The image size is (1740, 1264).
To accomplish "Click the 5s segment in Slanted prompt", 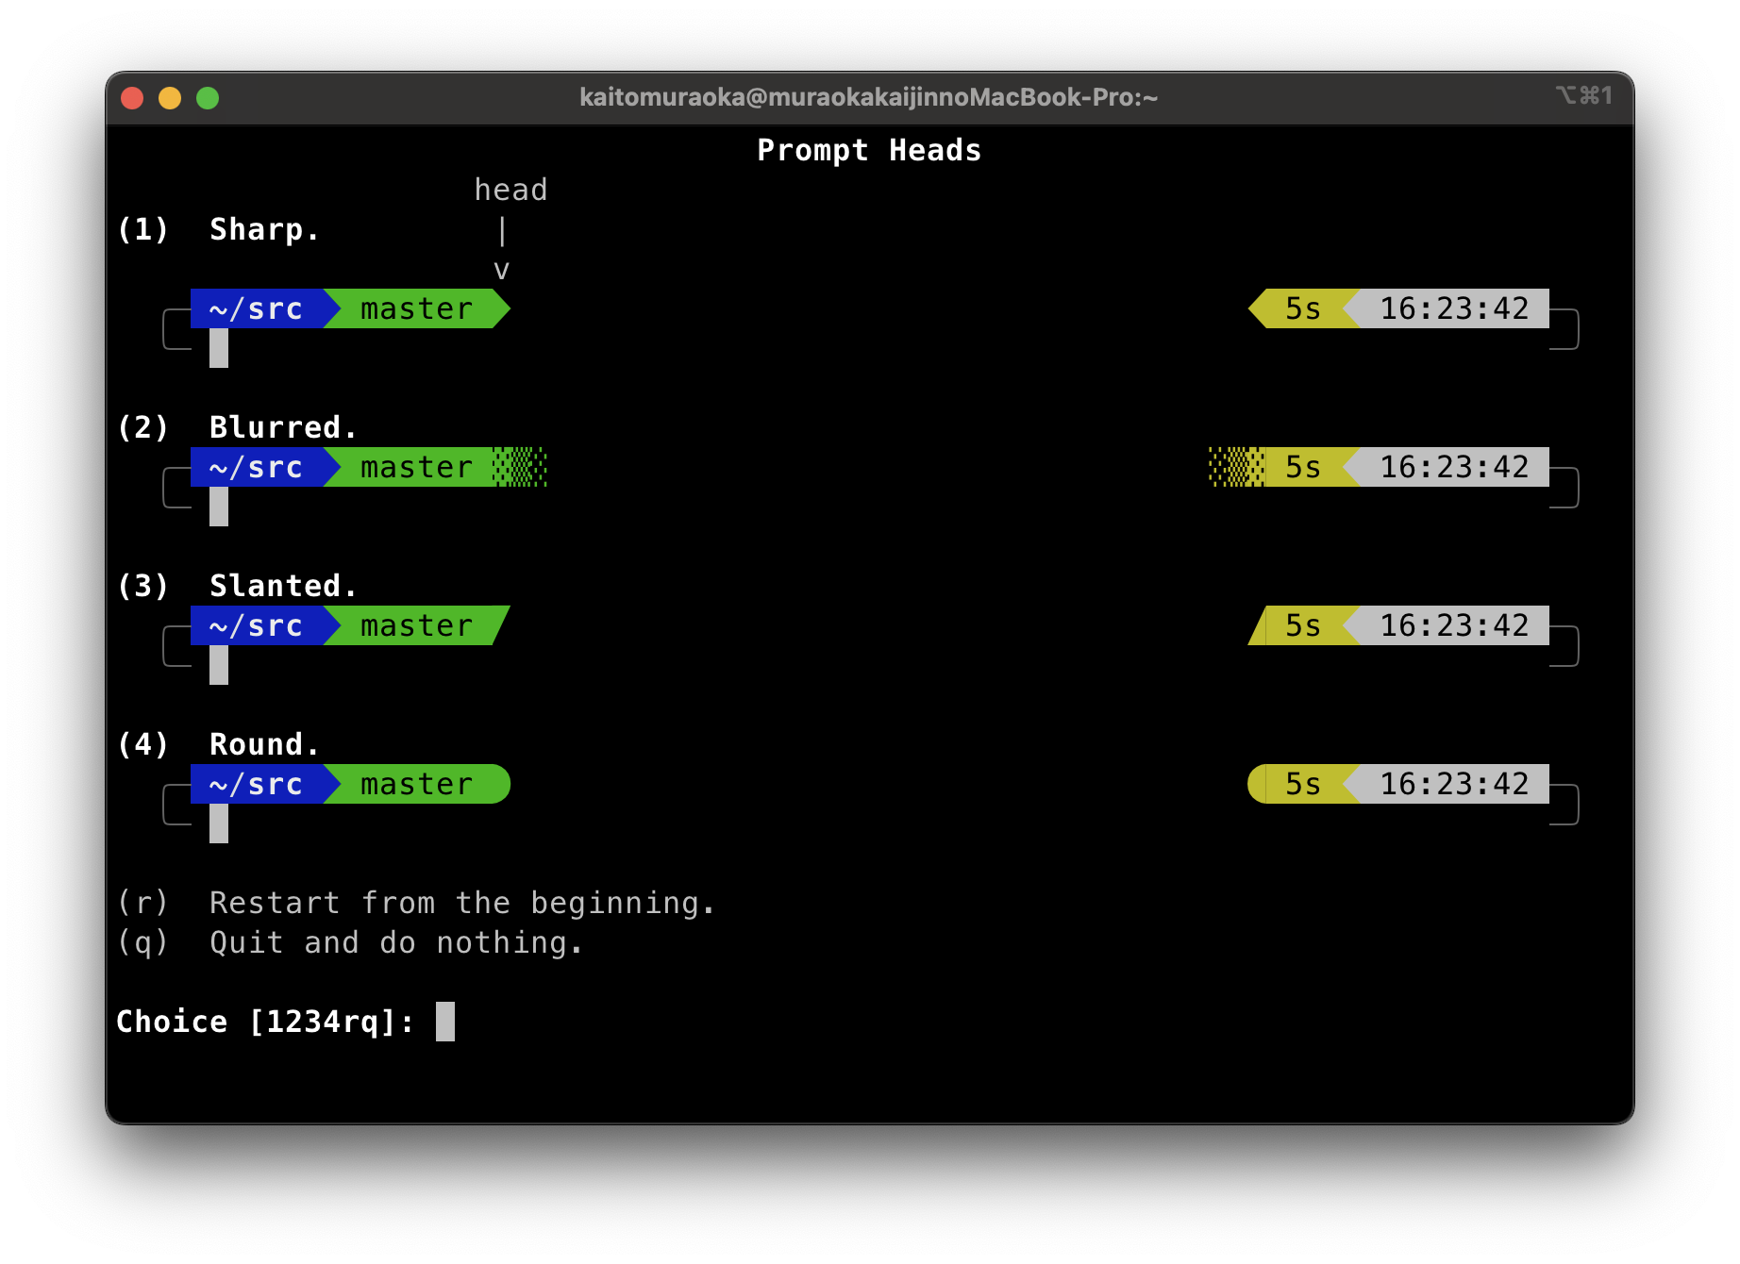I will point(1303,625).
